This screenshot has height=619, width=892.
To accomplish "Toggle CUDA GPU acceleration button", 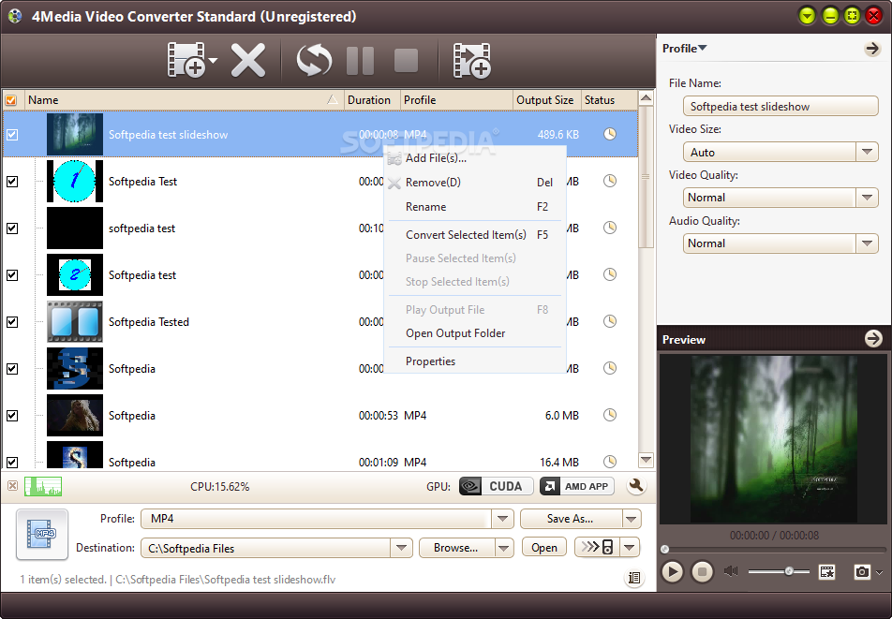I will pyautogui.click(x=496, y=487).
